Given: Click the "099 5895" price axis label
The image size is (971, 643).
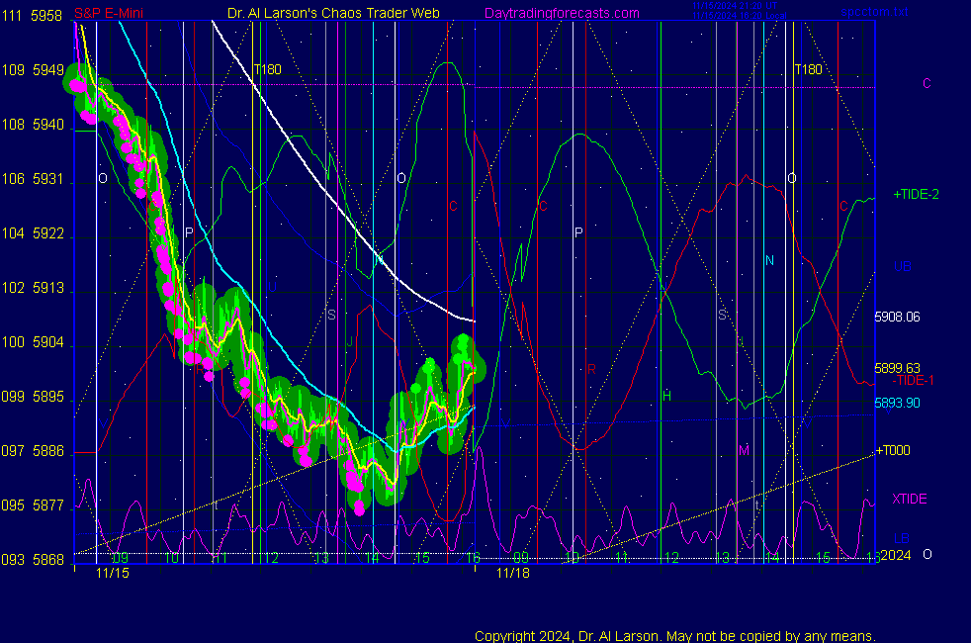Looking at the screenshot, I should point(33,397).
